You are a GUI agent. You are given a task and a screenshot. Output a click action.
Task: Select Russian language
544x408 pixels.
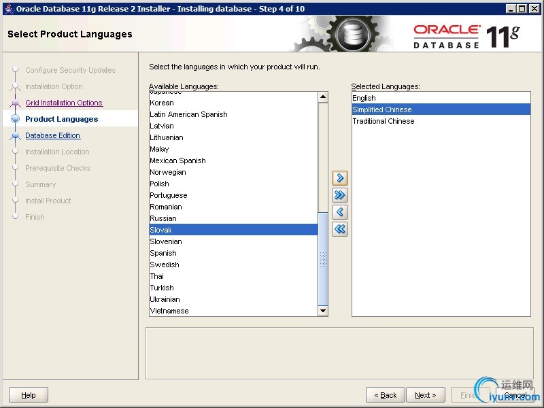pyautogui.click(x=233, y=218)
